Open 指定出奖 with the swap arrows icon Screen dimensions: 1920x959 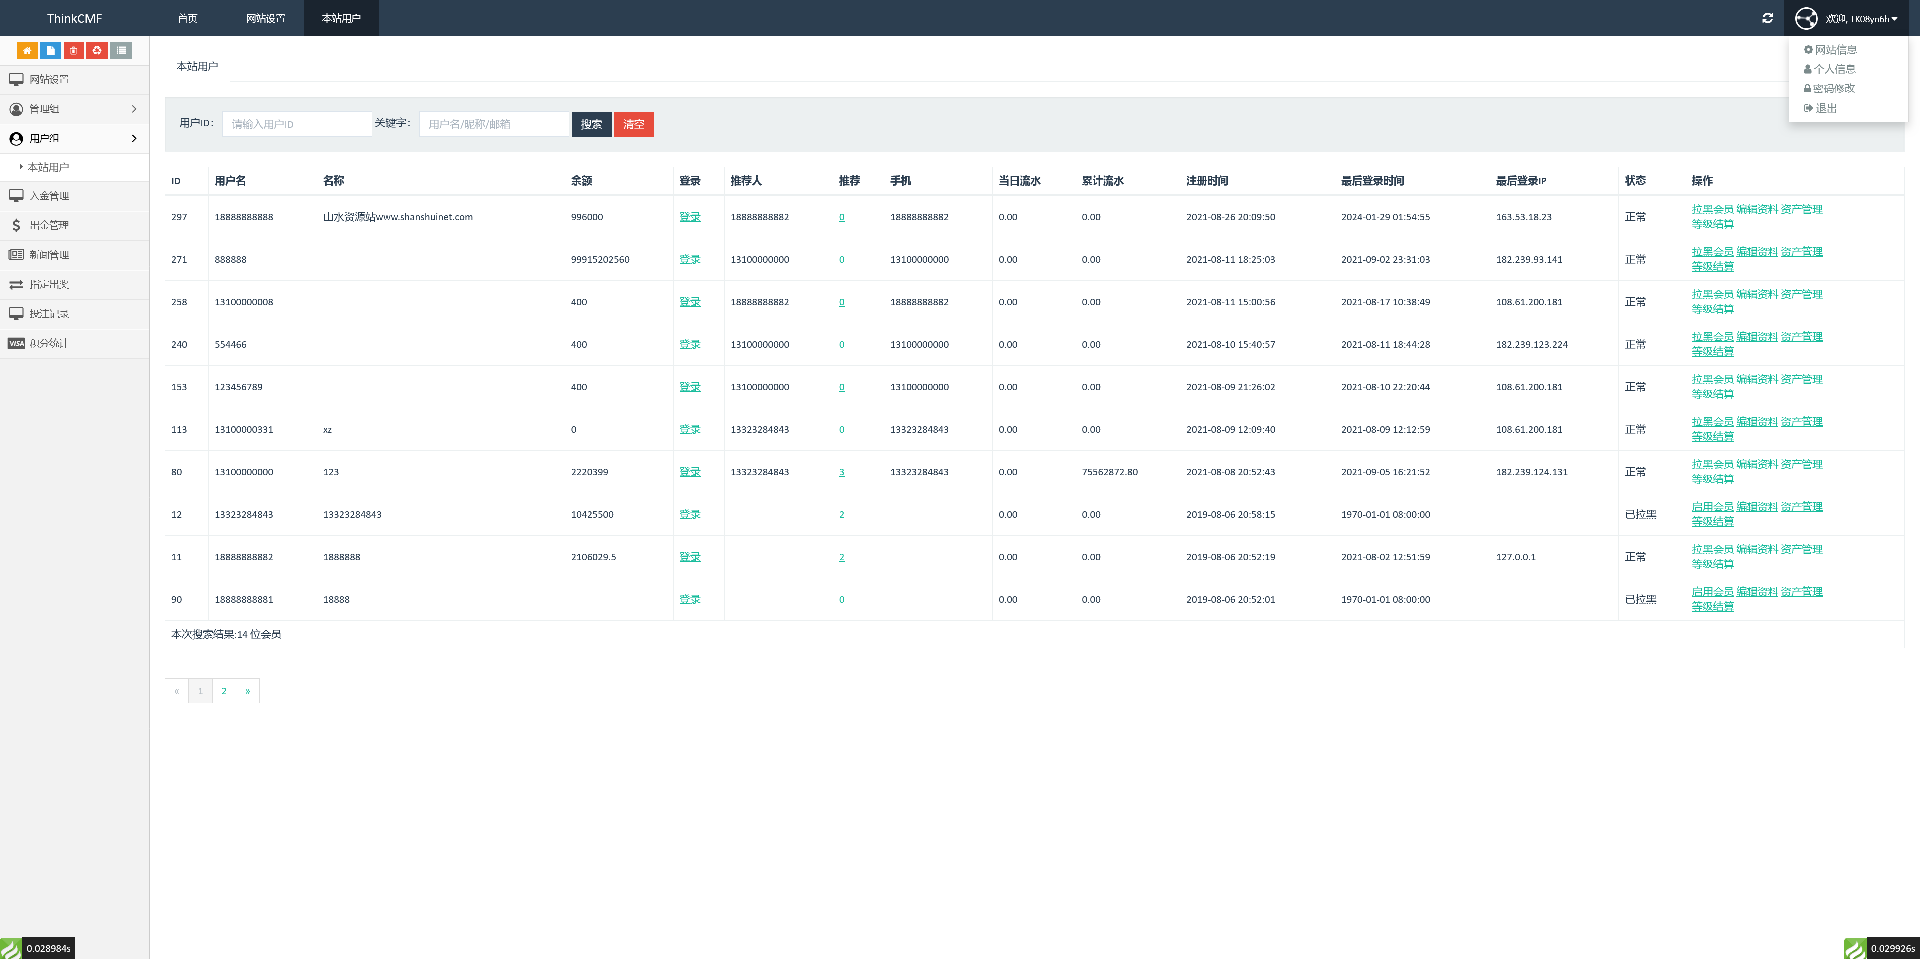[x=49, y=284]
